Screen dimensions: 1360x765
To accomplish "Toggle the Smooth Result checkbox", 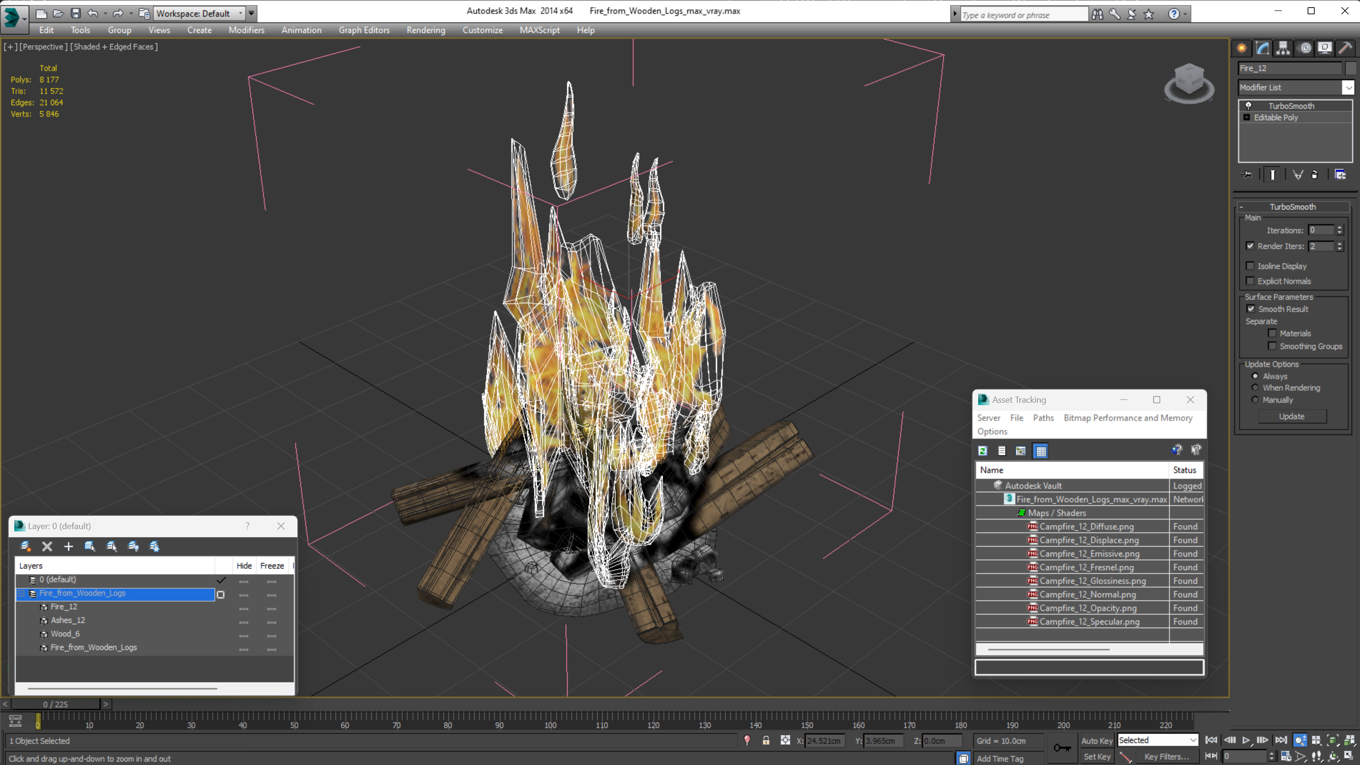I will 1251,308.
